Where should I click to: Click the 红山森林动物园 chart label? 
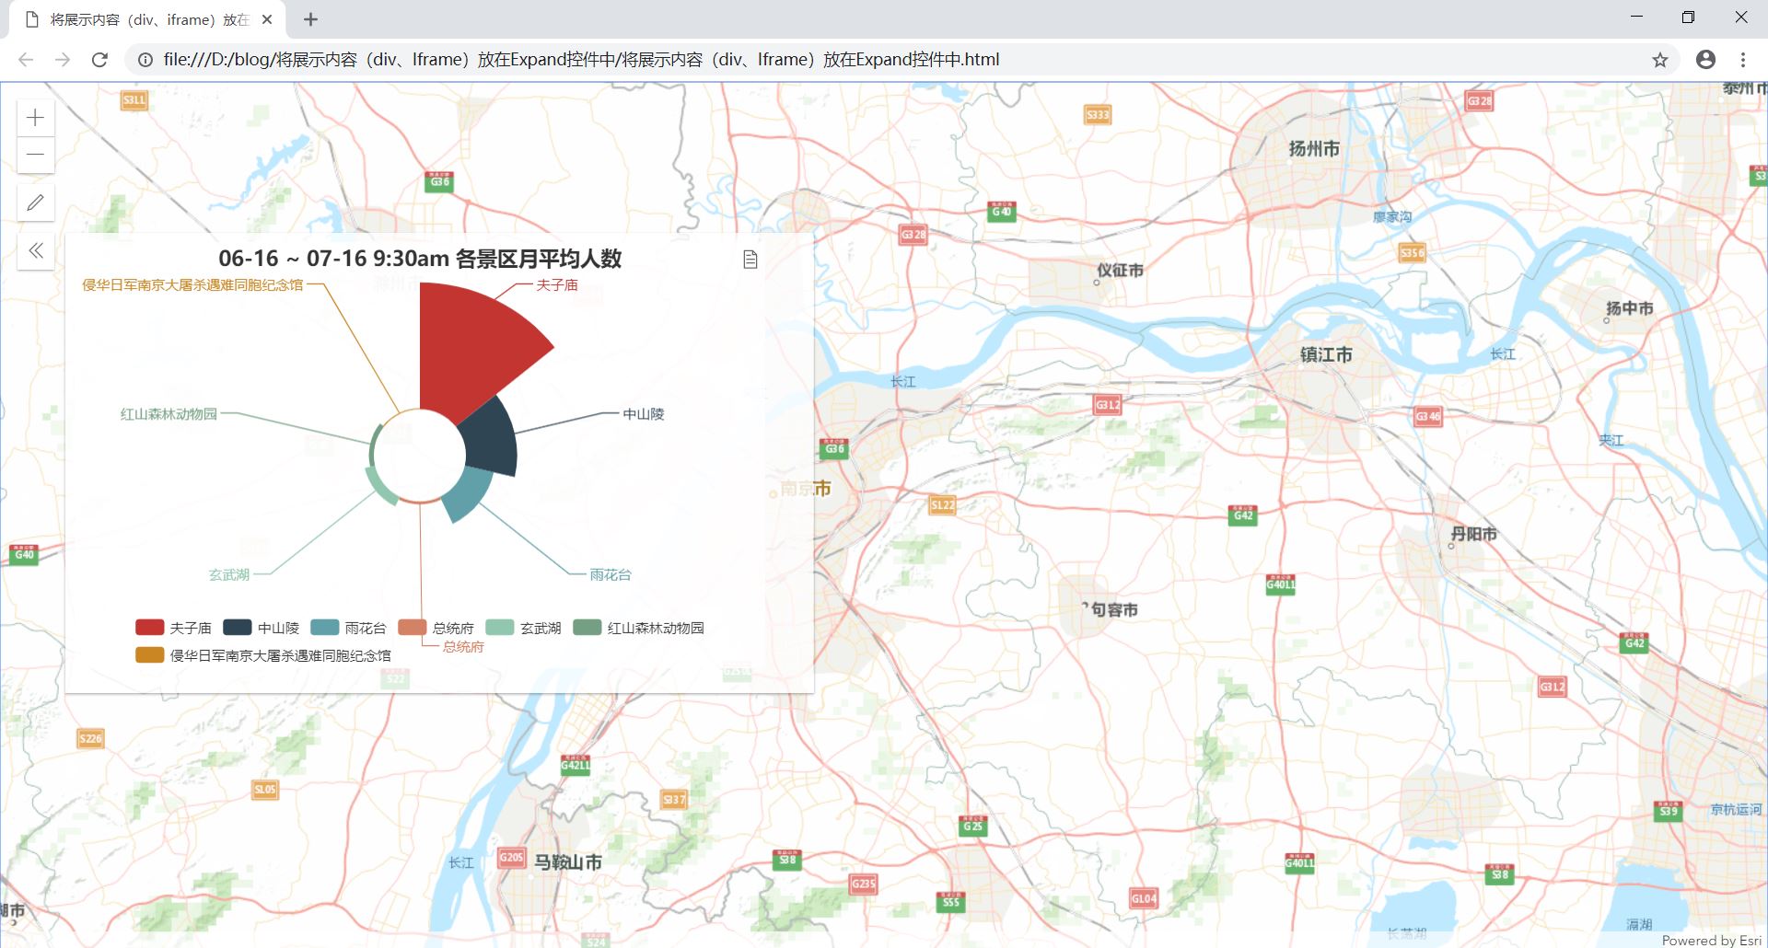[x=169, y=414]
